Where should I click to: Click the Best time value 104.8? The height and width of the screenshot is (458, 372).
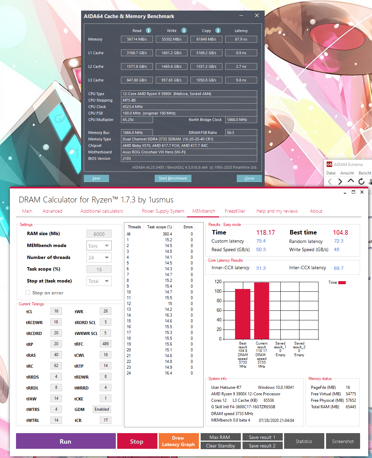pyautogui.click(x=340, y=232)
